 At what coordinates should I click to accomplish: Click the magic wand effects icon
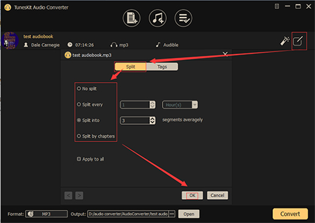[x=285, y=41]
